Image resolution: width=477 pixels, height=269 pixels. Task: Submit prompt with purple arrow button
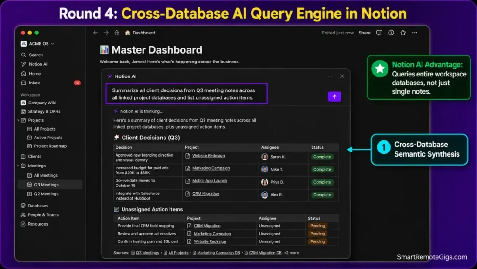click(x=334, y=97)
